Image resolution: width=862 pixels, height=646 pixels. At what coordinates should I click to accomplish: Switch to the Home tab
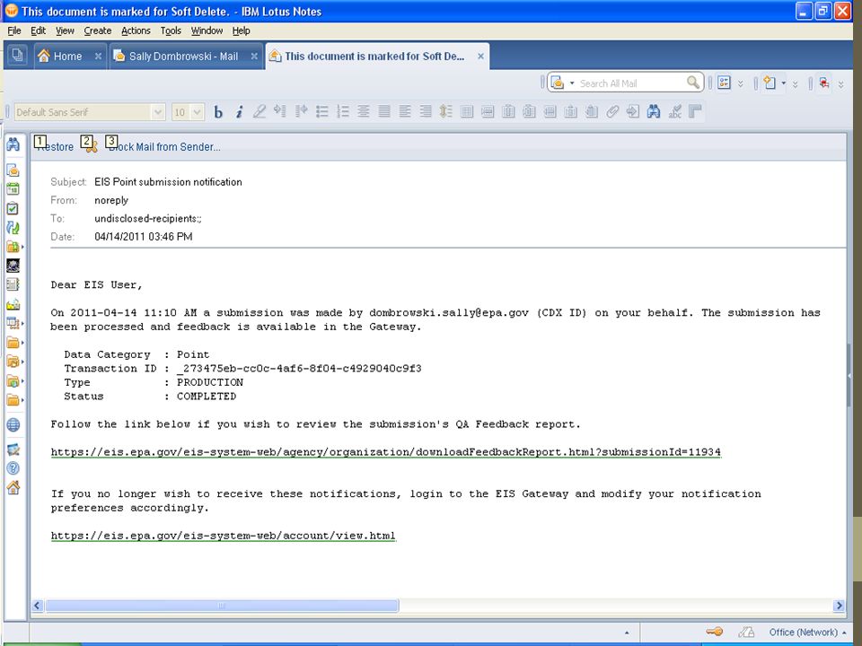tap(67, 56)
